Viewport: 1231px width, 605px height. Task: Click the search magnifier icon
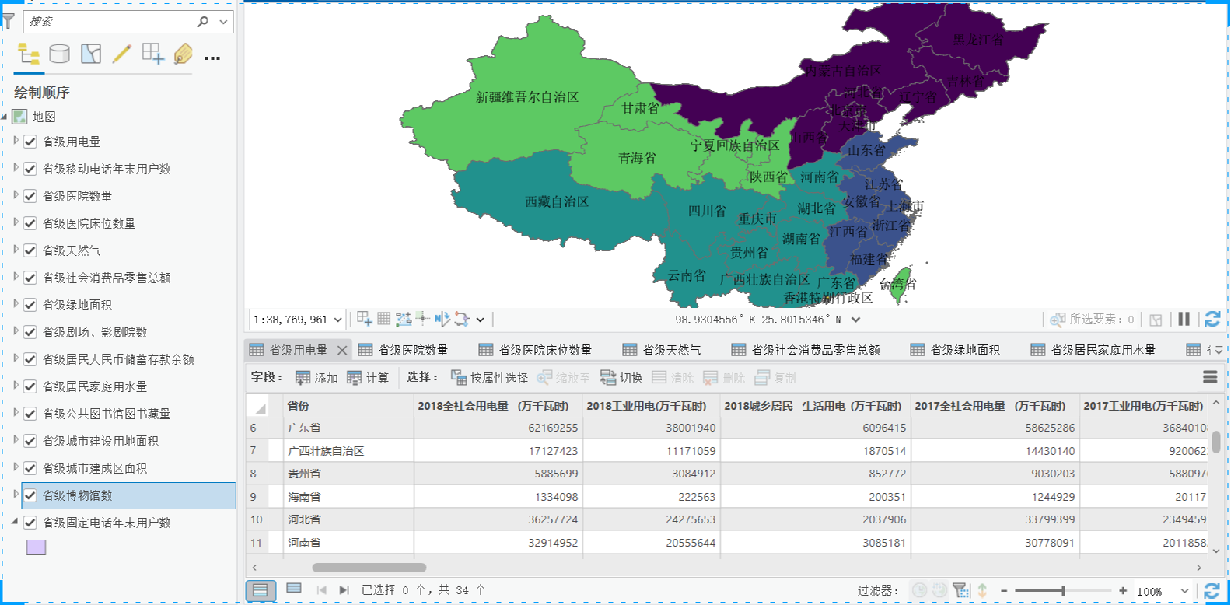click(x=203, y=22)
